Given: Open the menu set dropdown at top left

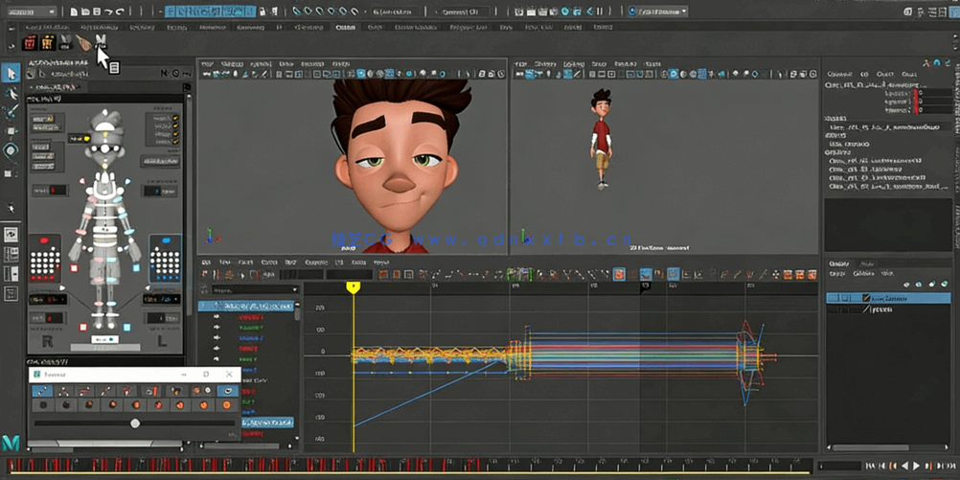Looking at the screenshot, I should tap(31, 11).
